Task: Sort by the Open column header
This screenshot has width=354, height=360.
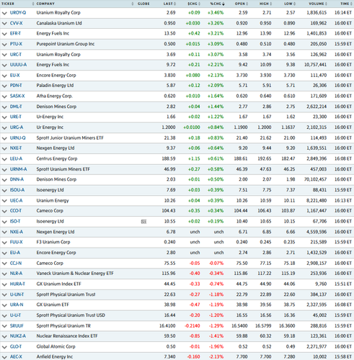Action: (242, 4)
